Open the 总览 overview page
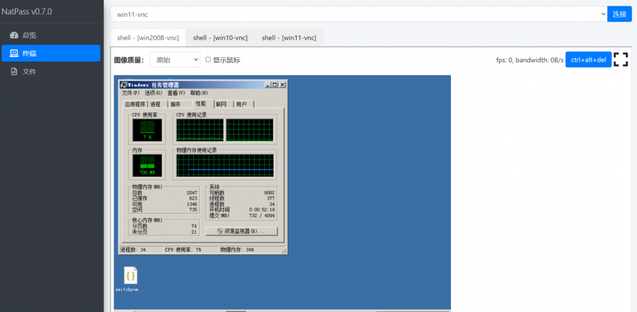The width and height of the screenshot is (637, 312). tap(51, 35)
